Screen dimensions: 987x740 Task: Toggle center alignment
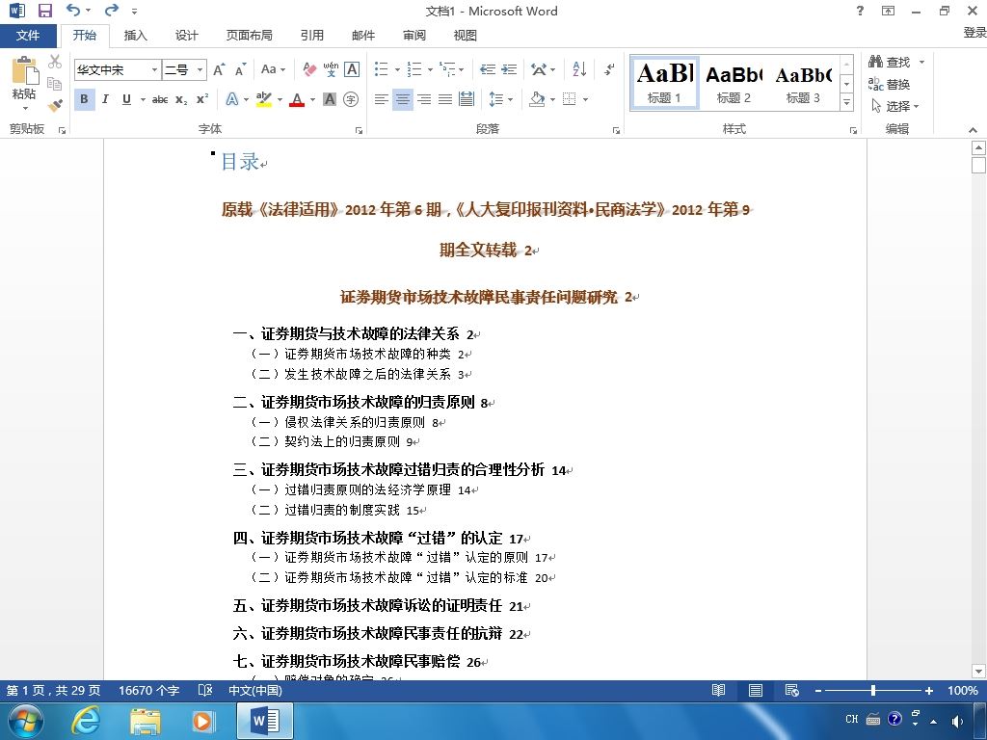click(403, 99)
